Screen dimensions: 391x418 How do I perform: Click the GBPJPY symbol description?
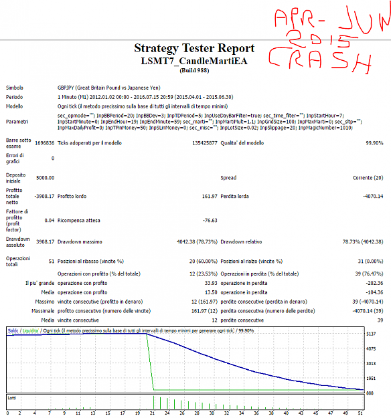109,88
